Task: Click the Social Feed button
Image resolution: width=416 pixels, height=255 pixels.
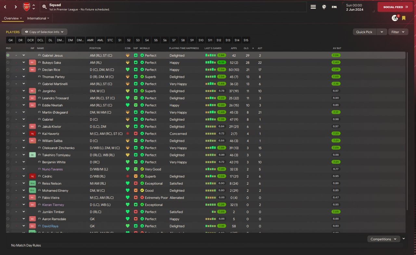Action: click(x=395, y=7)
